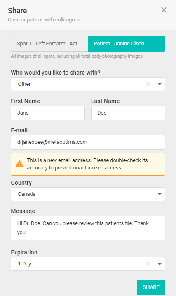Open Country dropdown showing Canada

(x=88, y=194)
